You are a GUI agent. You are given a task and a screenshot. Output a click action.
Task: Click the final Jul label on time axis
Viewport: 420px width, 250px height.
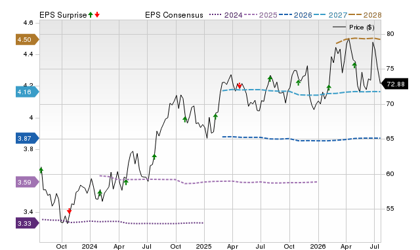click(x=375, y=246)
